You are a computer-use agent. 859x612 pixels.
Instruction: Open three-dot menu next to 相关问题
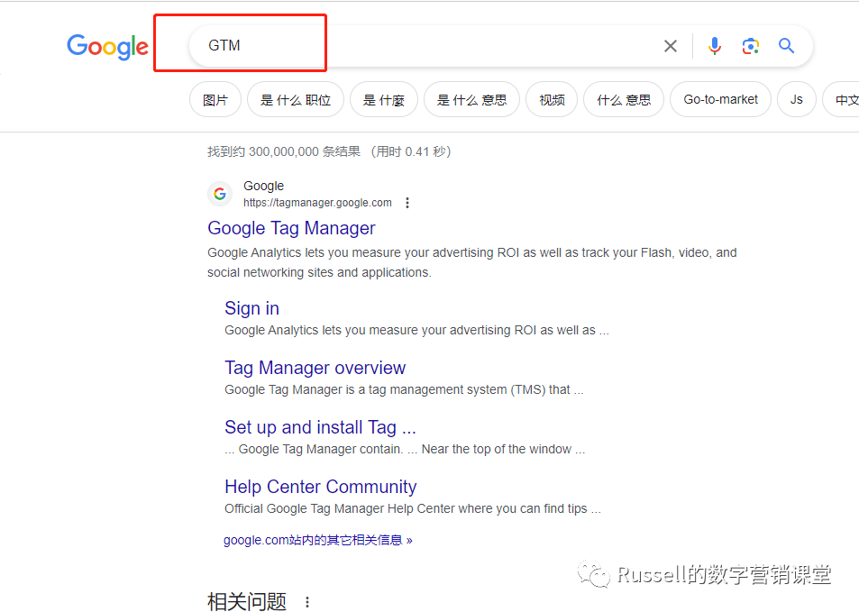click(x=307, y=601)
